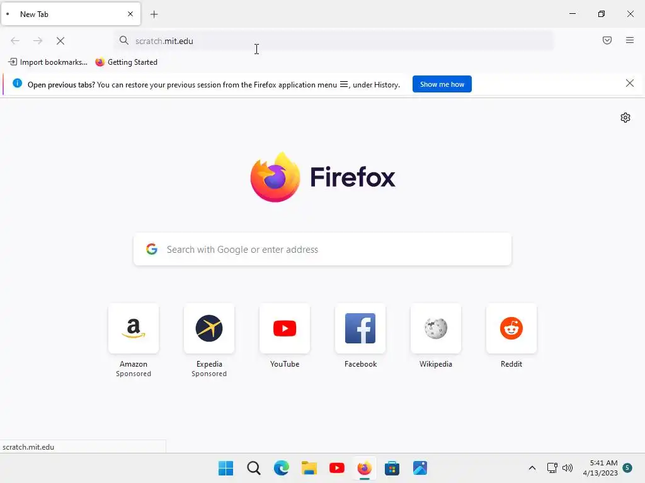Open notification center badge 5
The height and width of the screenshot is (483, 645).
[x=627, y=468]
